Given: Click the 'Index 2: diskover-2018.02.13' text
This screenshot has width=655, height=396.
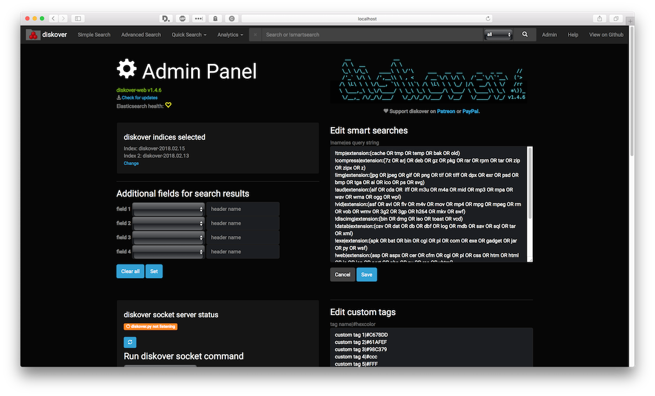Looking at the screenshot, I should (x=156, y=156).
